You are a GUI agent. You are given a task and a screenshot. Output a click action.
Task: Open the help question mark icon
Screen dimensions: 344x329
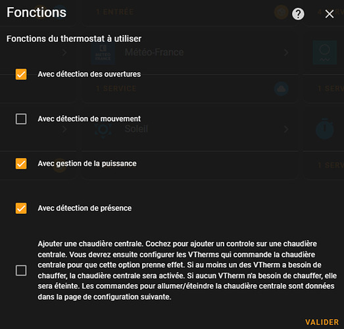[x=298, y=14]
